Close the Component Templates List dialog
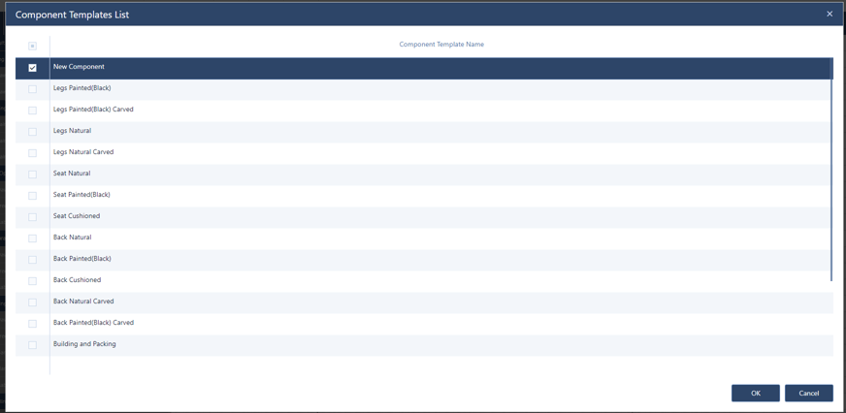846x413 pixels. pos(830,14)
